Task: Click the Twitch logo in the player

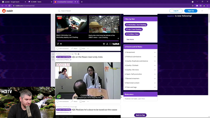Action: tap(116, 44)
